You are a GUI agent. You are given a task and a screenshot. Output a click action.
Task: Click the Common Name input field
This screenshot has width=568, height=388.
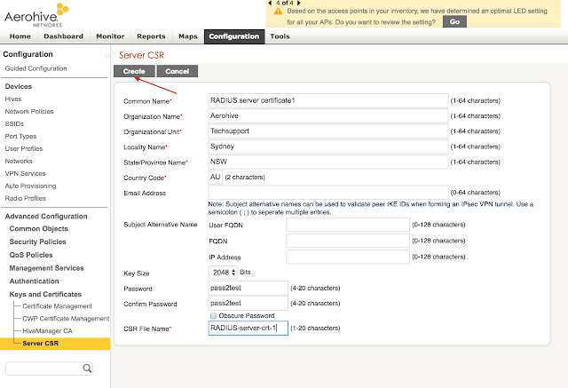coord(328,100)
